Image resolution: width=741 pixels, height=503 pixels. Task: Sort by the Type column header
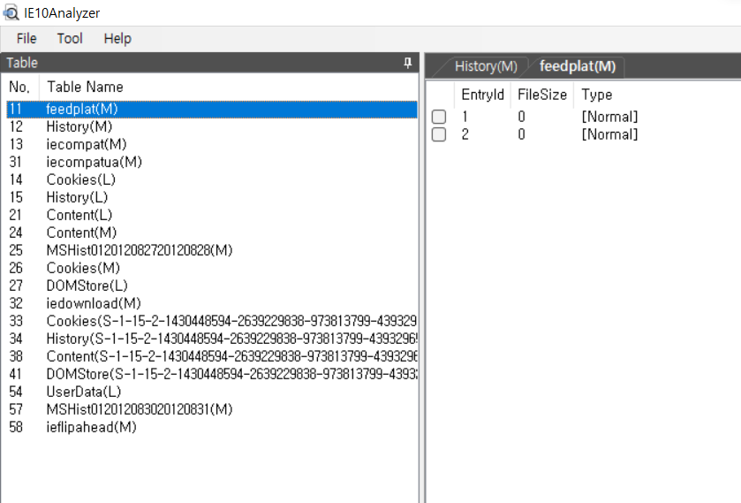pos(597,95)
